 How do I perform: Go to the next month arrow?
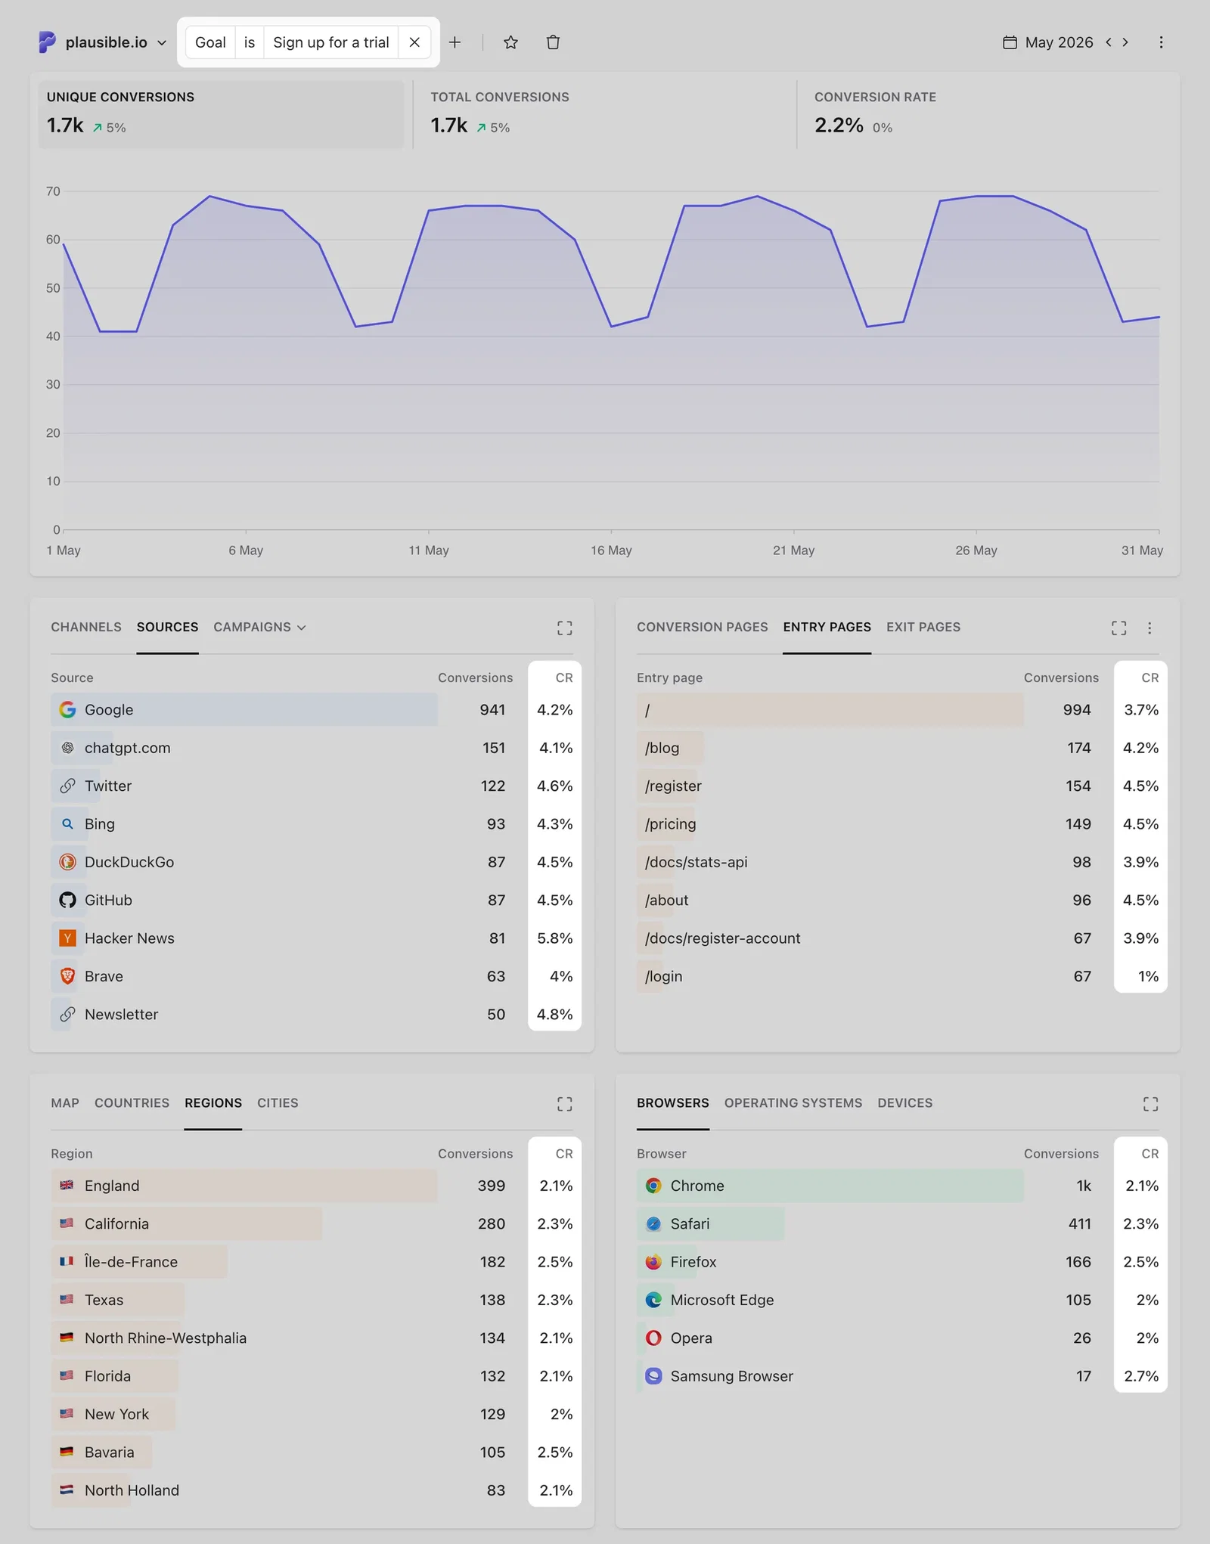[1125, 42]
